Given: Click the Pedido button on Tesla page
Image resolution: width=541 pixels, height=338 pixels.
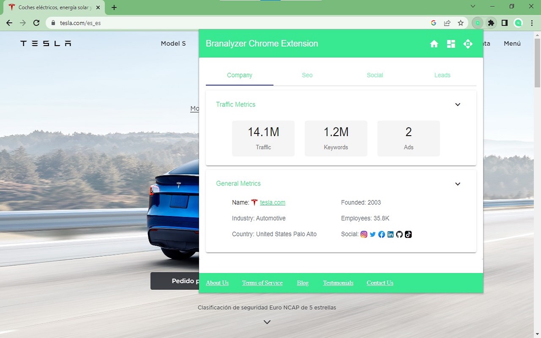Looking at the screenshot, I should [175, 281].
